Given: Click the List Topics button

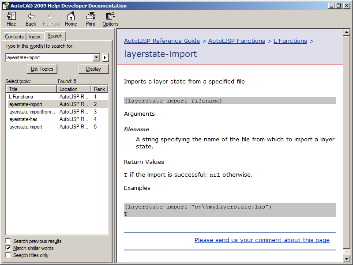Looking at the screenshot, I should click(42, 69).
